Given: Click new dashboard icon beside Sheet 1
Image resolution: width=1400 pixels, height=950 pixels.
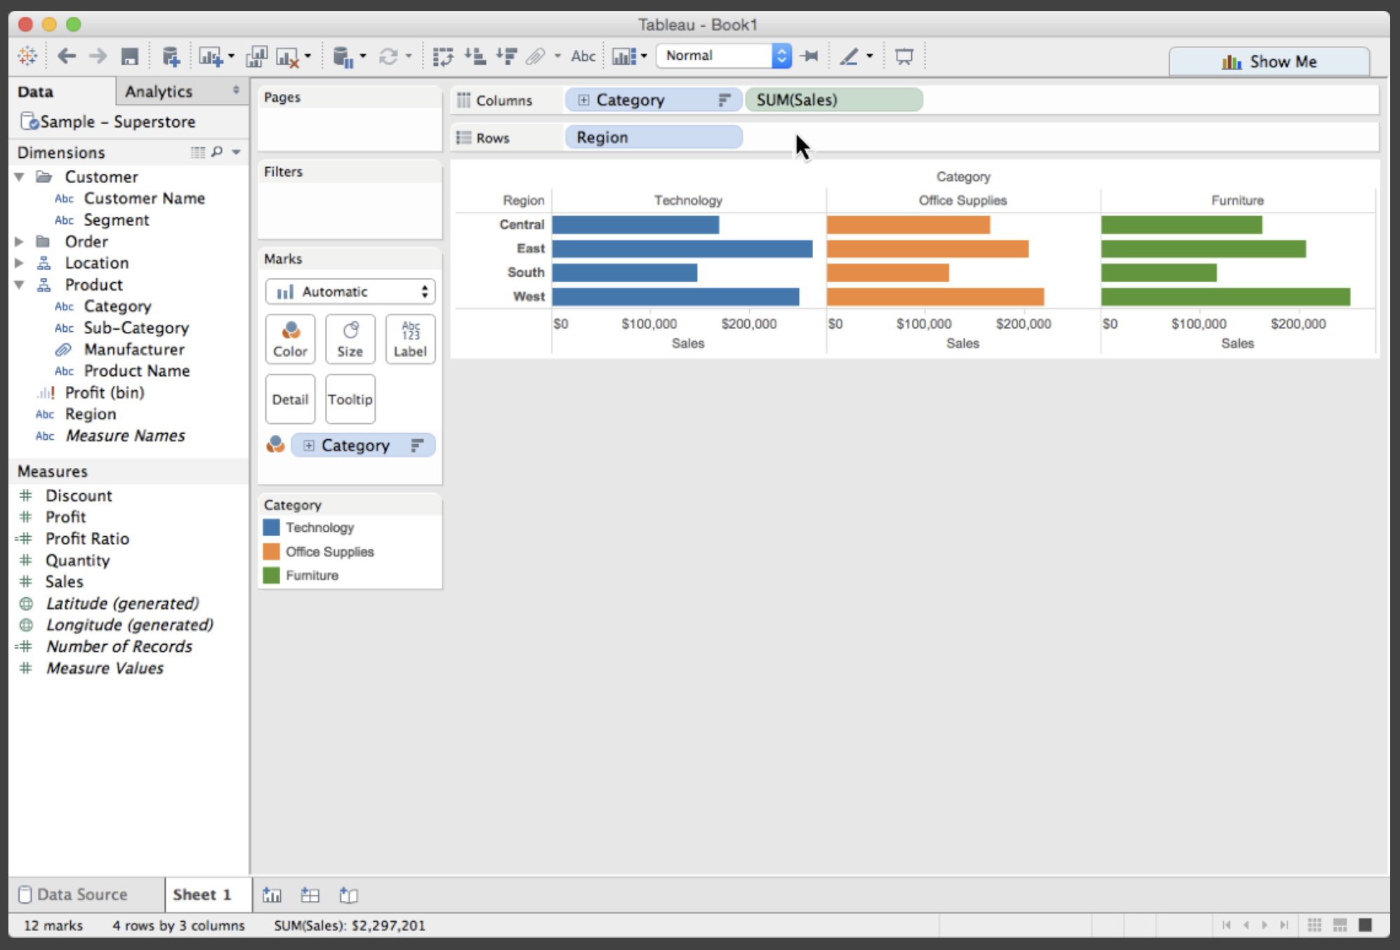Looking at the screenshot, I should pos(310,895).
